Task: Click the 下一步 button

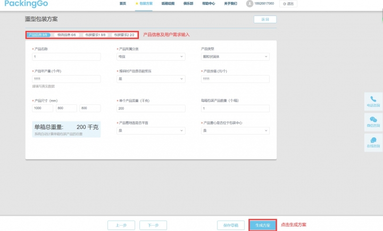Action: coord(153,225)
